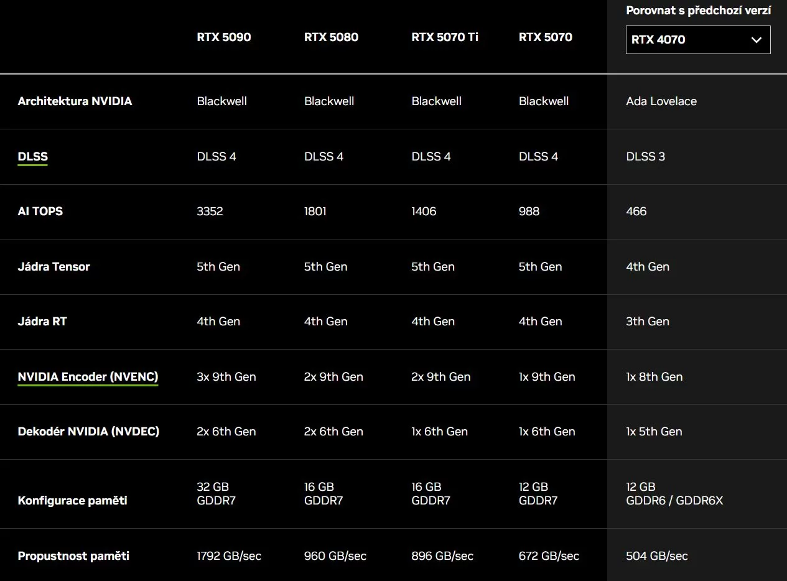Click the '1x 9th Gen' encoder cell
787x581 pixels.
pos(547,377)
